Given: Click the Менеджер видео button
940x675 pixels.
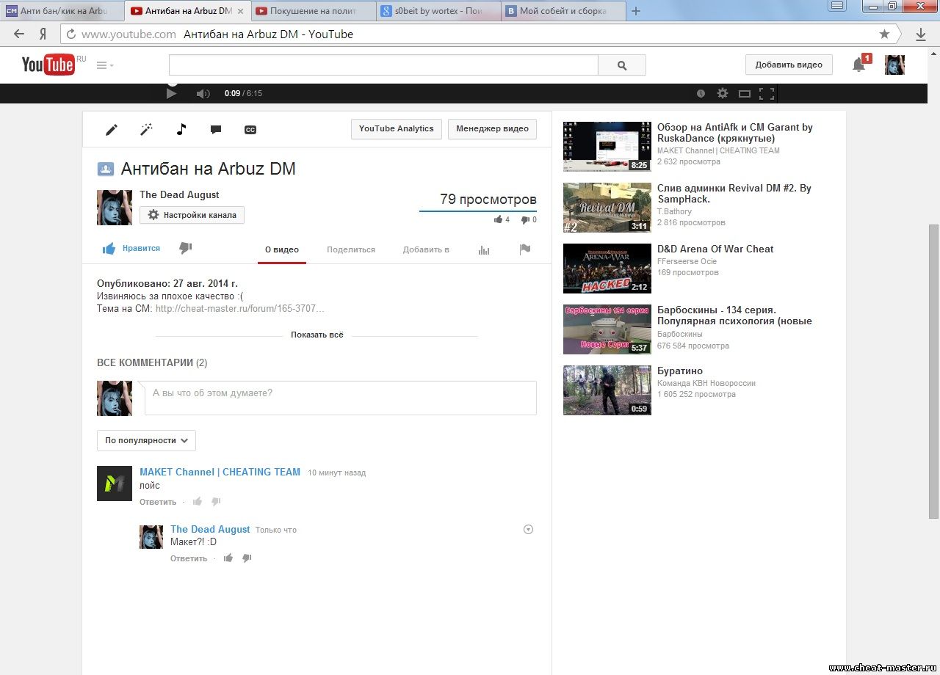Looking at the screenshot, I should pos(492,129).
